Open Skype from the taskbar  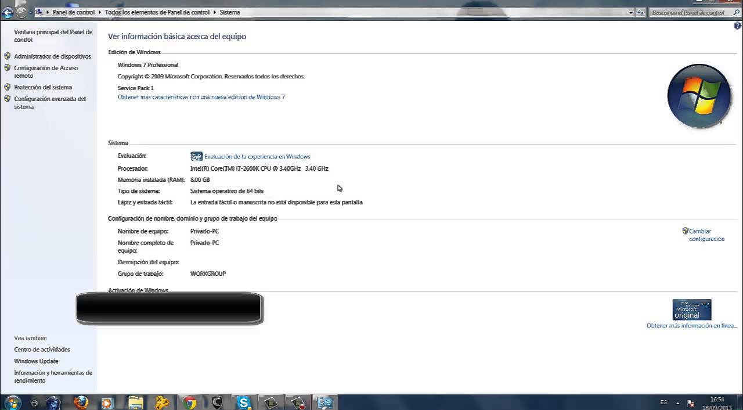(x=243, y=402)
